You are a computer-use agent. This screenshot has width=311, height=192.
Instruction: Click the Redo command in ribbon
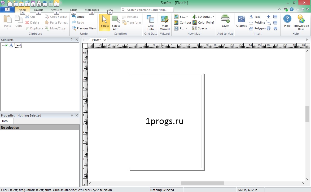pyautogui.click(x=78, y=23)
